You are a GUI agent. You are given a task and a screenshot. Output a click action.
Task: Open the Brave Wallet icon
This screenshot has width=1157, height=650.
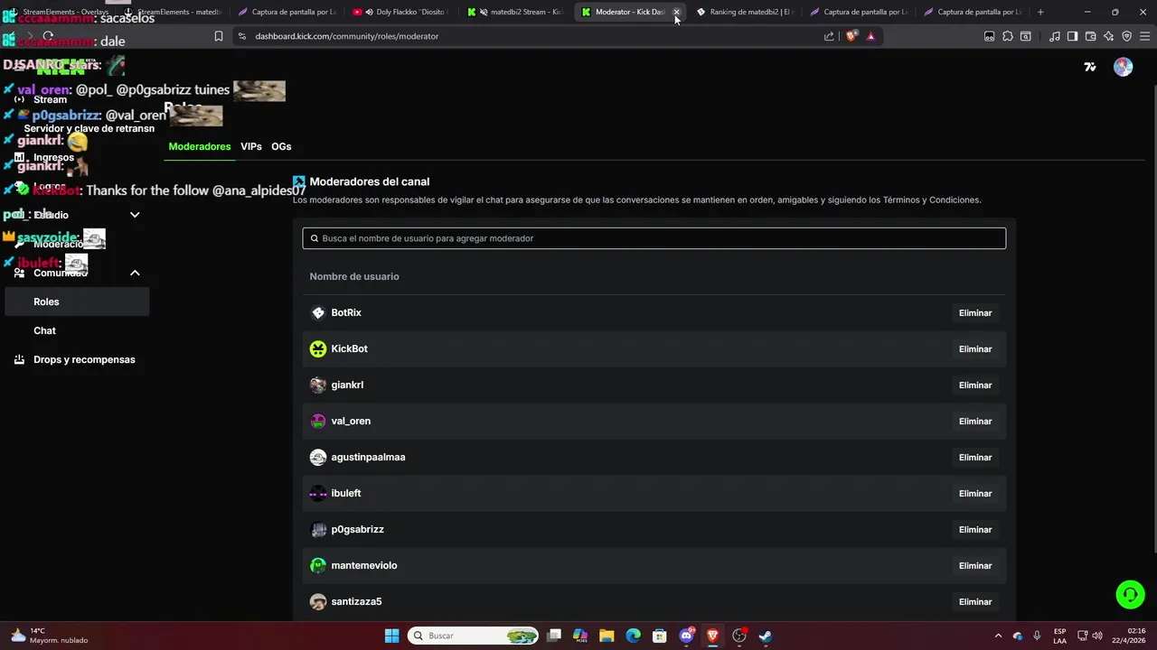click(1090, 36)
